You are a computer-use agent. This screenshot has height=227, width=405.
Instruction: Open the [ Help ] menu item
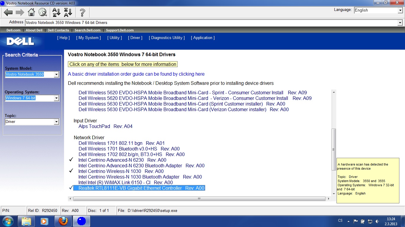tap(63, 38)
